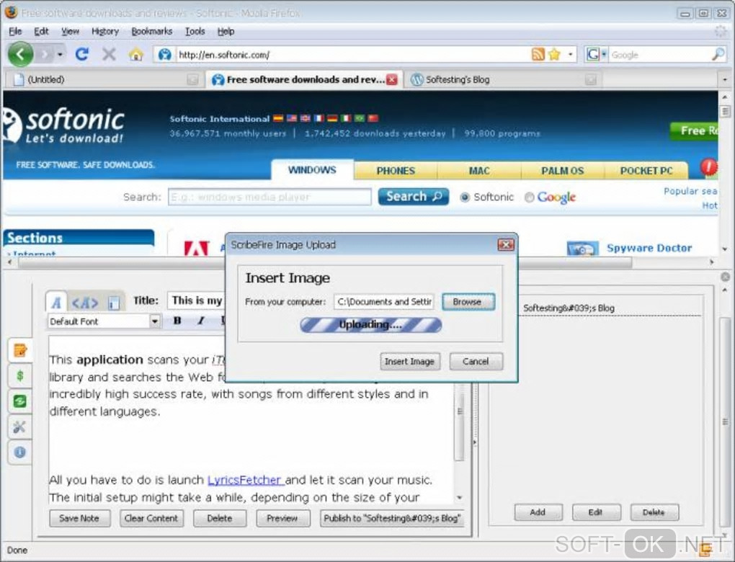Screen dimensions: 735x562
Task: Click the green Back navigation arrow
Action: point(20,54)
